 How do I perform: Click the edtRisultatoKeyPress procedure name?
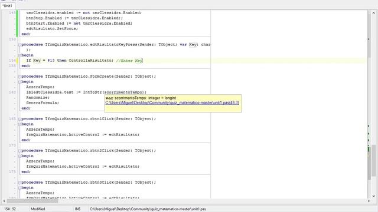pyautogui.click(x=113, y=45)
